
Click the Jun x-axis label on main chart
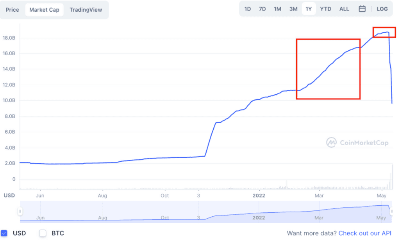40,196
